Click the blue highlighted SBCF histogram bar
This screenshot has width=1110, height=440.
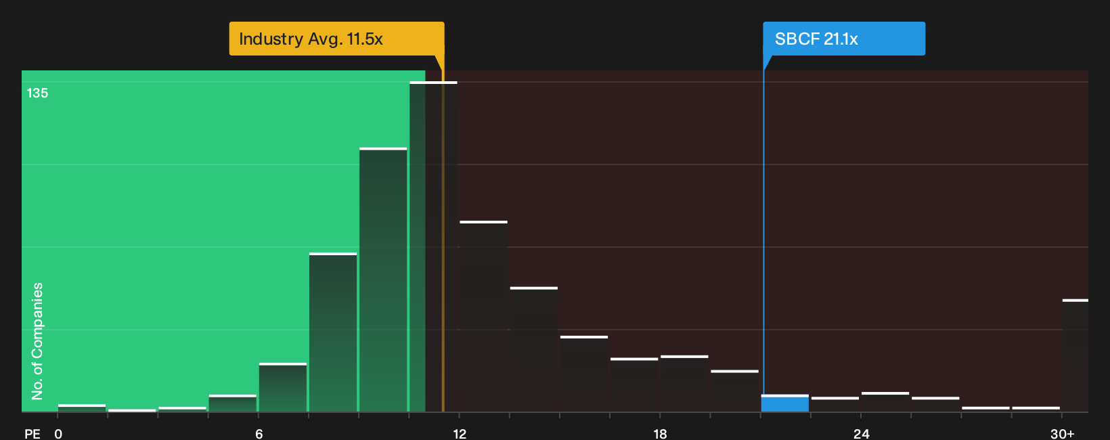click(784, 403)
